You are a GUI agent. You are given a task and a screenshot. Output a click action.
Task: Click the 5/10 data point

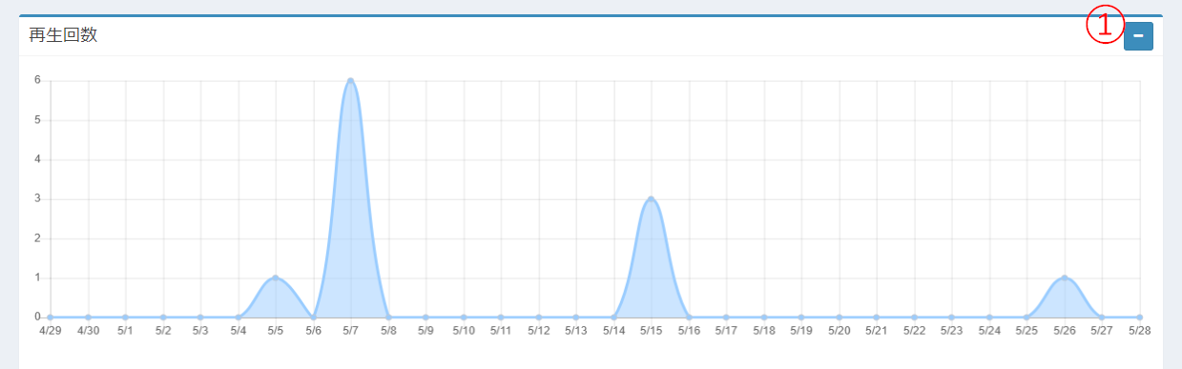[x=464, y=317]
